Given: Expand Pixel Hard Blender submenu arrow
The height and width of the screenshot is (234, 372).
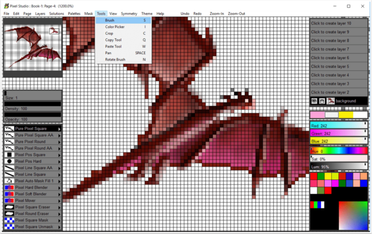Looking at the screenshot, I should click(59, 188).
